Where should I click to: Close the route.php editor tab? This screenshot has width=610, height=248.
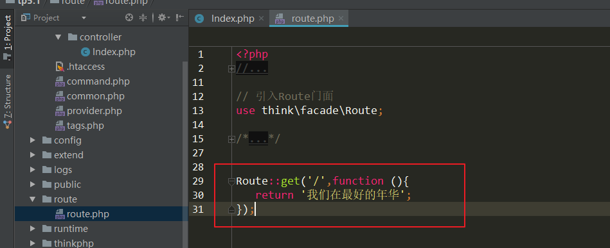341,18
